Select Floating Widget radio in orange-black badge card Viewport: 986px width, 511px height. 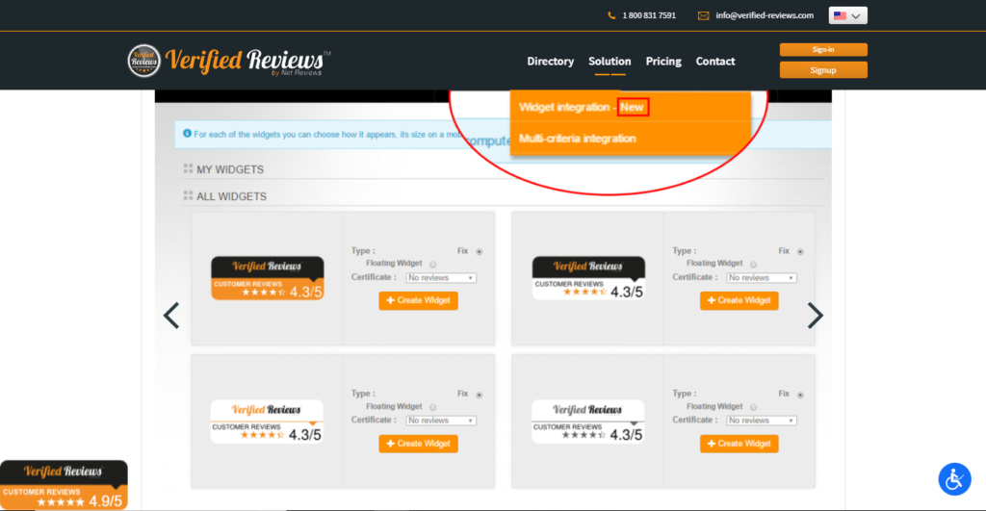432,265
